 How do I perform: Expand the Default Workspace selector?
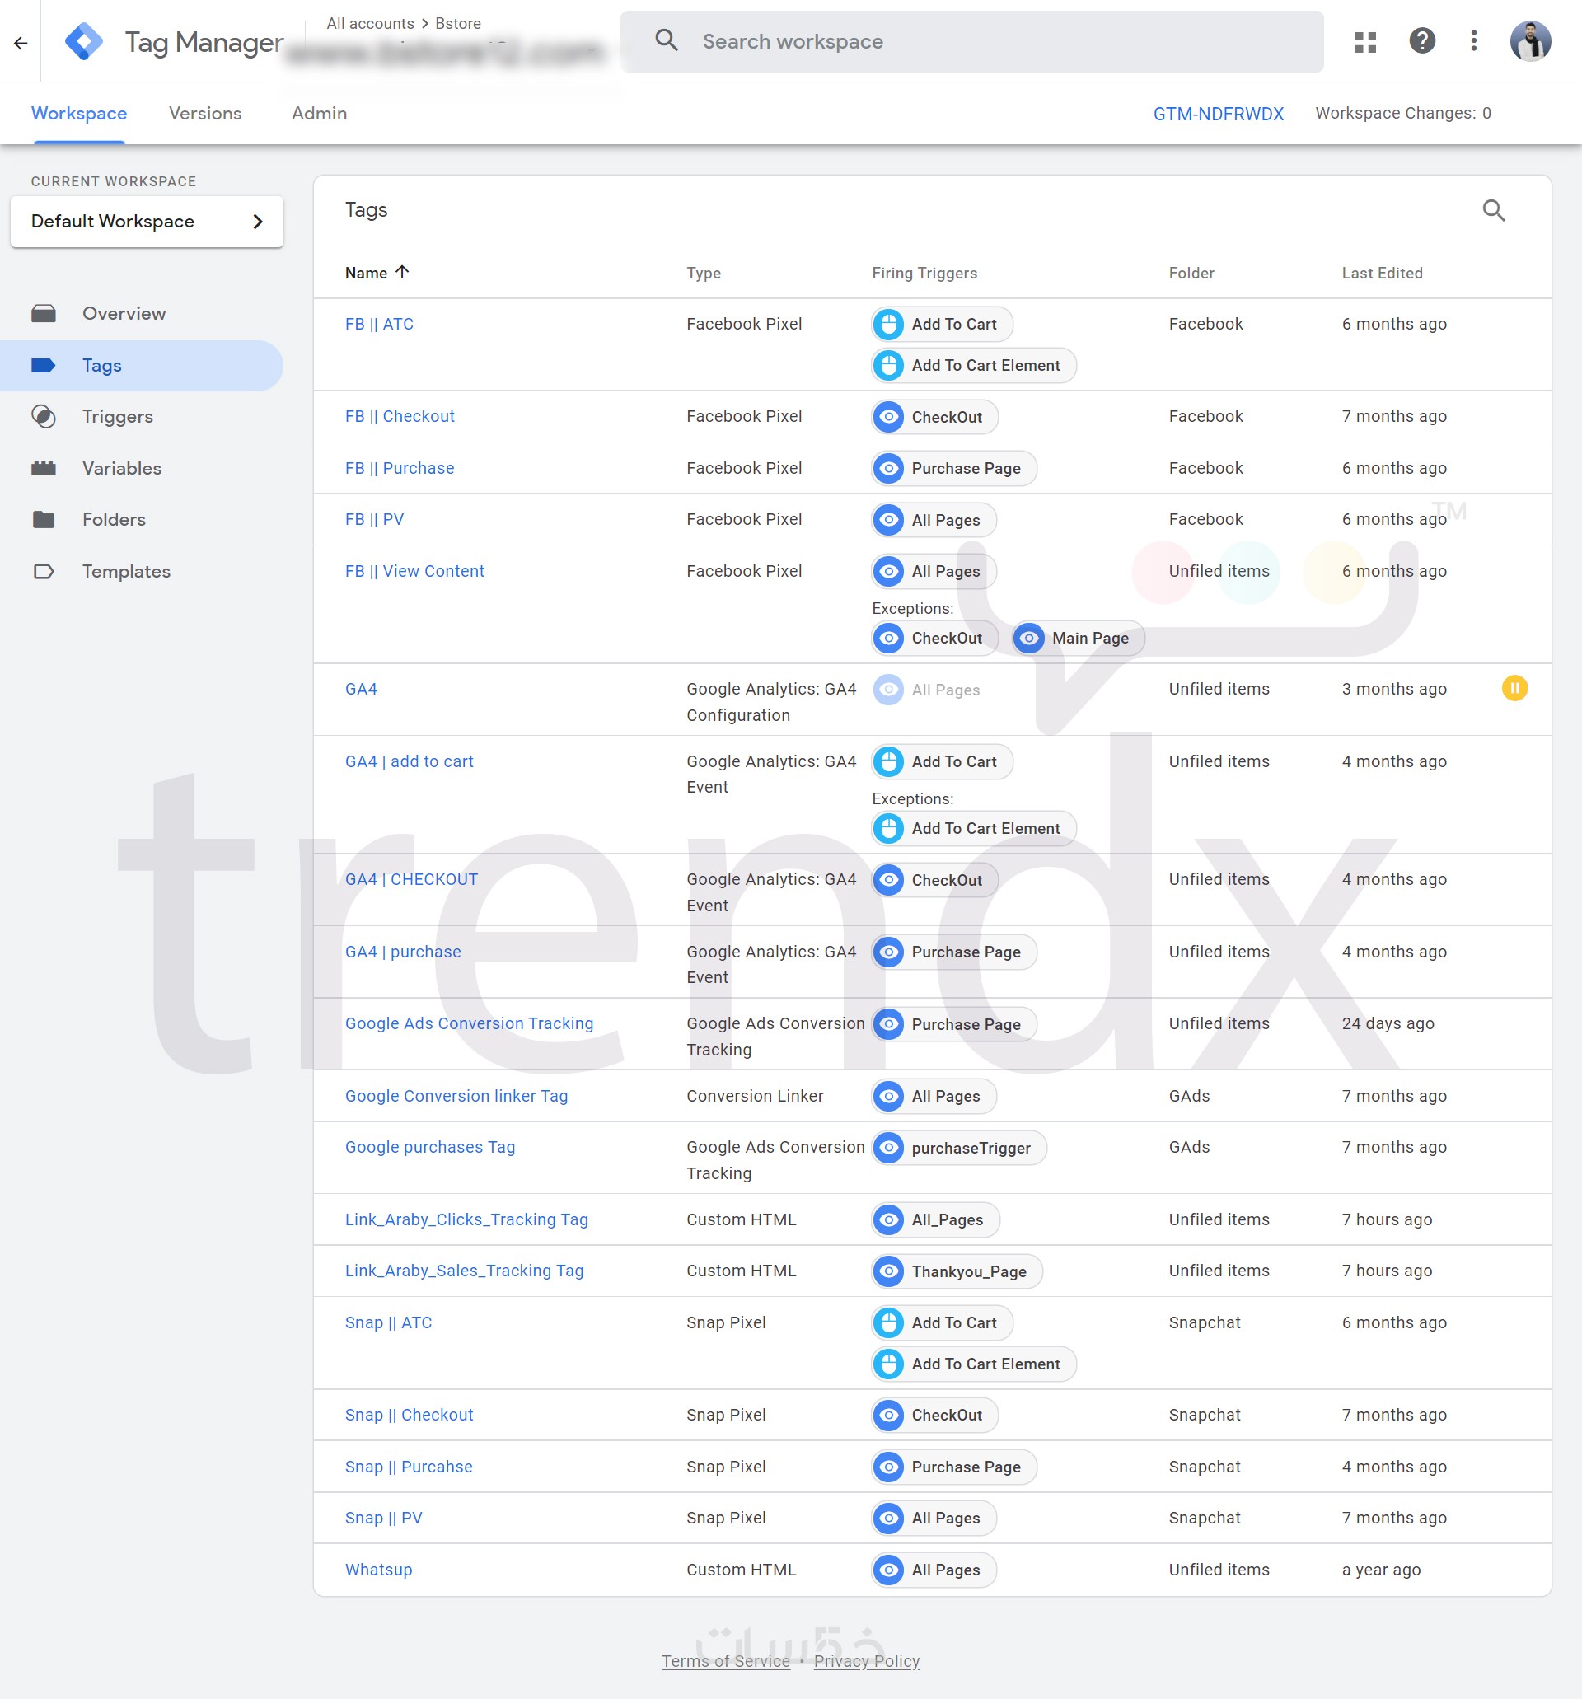[146, 222]
